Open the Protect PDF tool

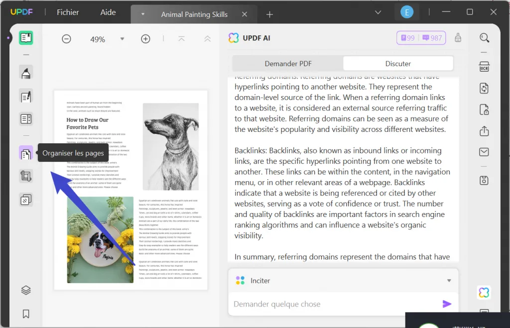tap(484, 109)
